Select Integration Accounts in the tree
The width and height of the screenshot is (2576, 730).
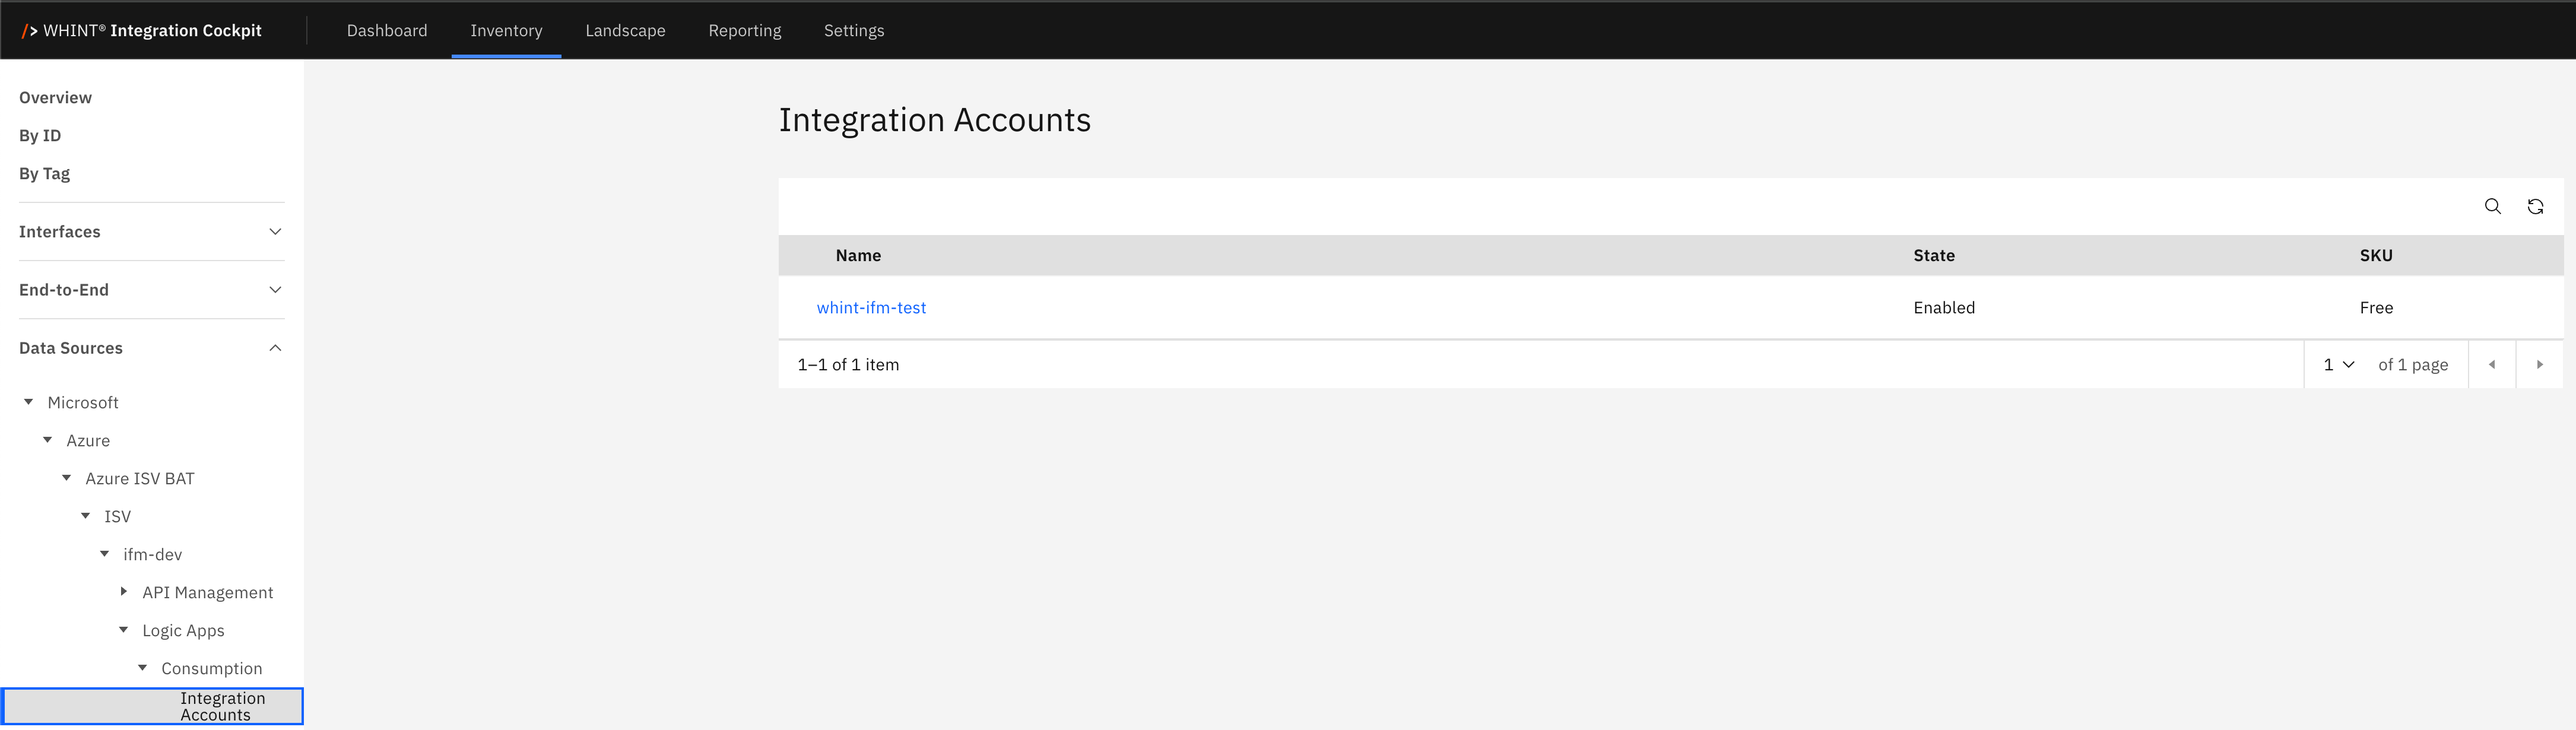[x=222, y=706]
